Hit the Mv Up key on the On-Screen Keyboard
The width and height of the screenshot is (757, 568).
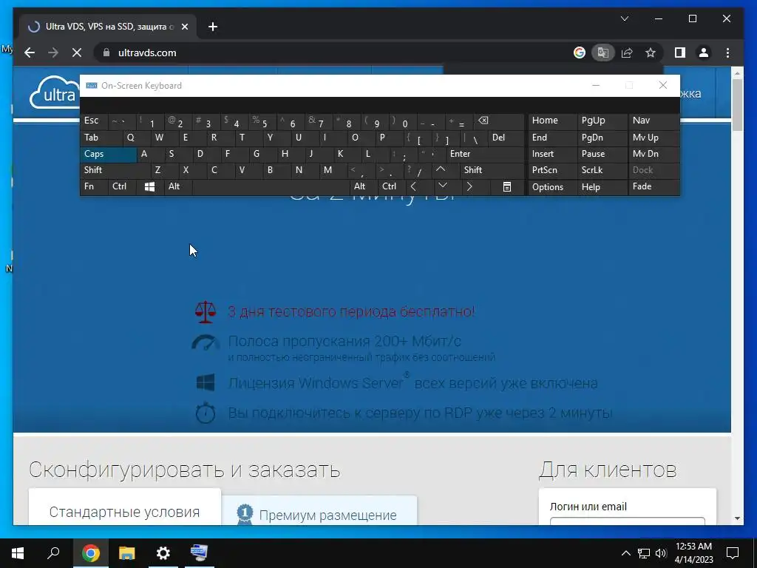(x=654, y=138)
